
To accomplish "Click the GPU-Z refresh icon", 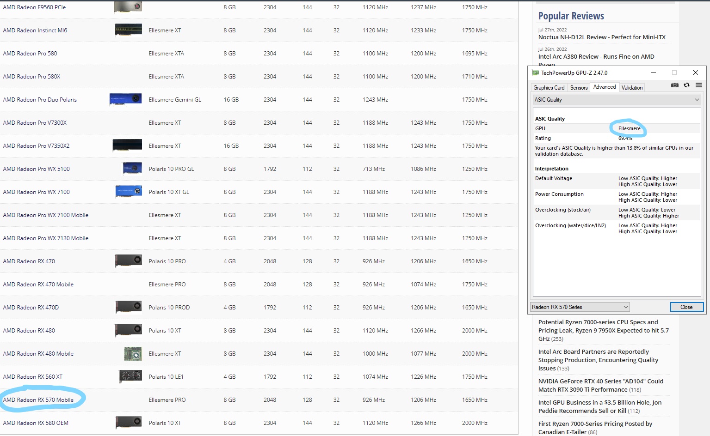I will coord(687,85).
